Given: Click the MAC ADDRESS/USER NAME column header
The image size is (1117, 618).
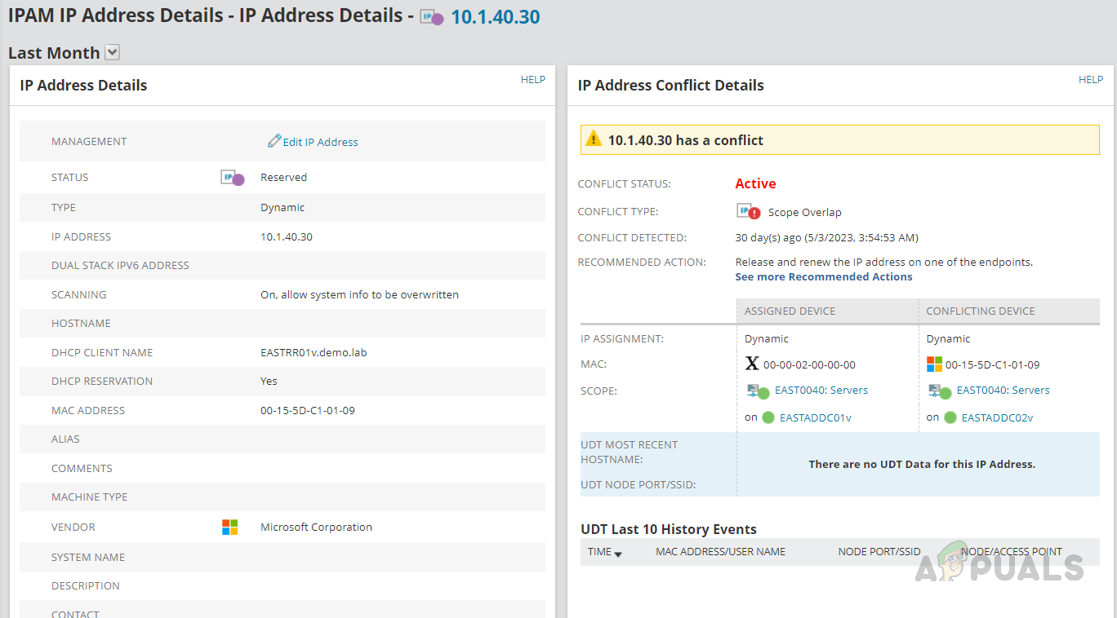Looking at the screenshot, I should [x=720, y=552].
